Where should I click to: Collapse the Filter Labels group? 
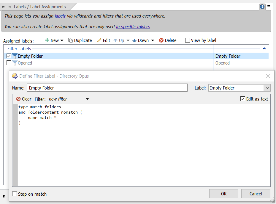(x=264, y=48)
